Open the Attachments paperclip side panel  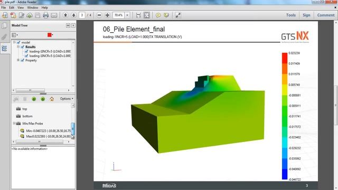click(x=4, y=37)
